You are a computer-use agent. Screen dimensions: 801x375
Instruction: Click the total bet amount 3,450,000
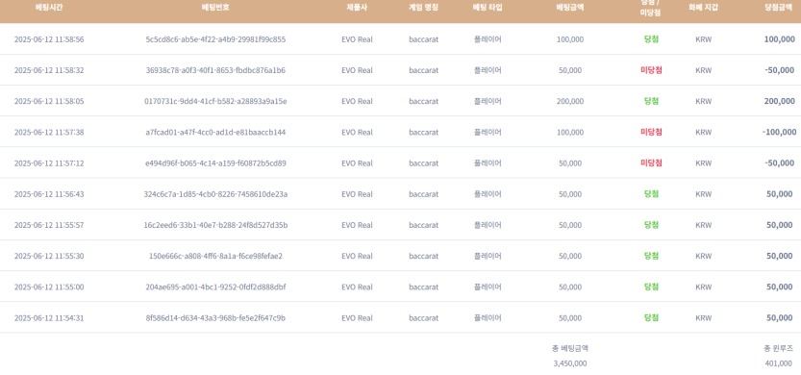coord(570,363)
